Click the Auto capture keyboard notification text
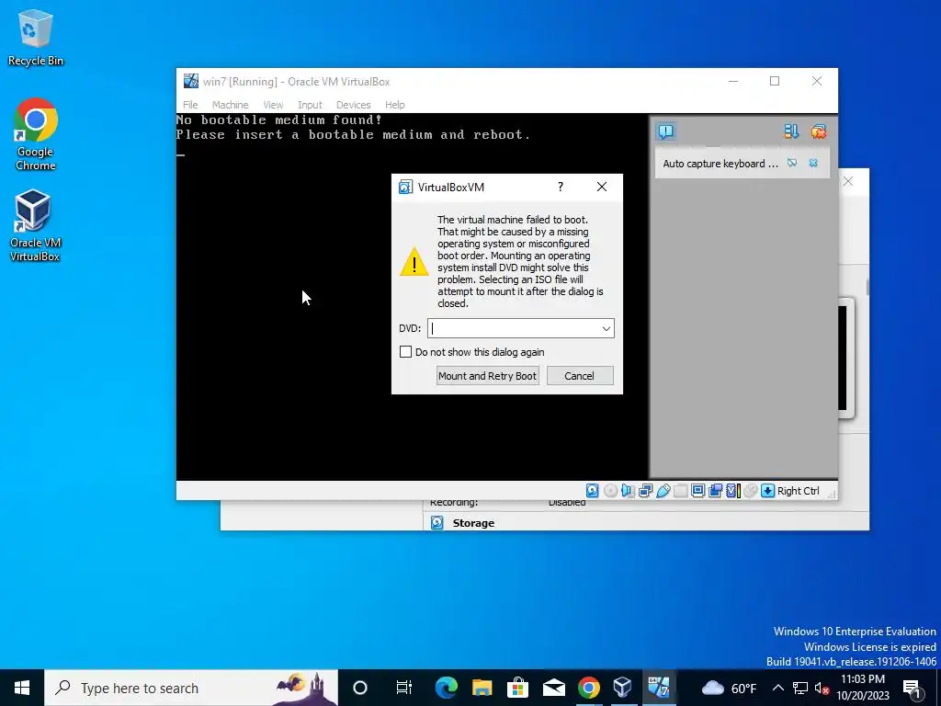The image size is (941, 706). [720, 164]
